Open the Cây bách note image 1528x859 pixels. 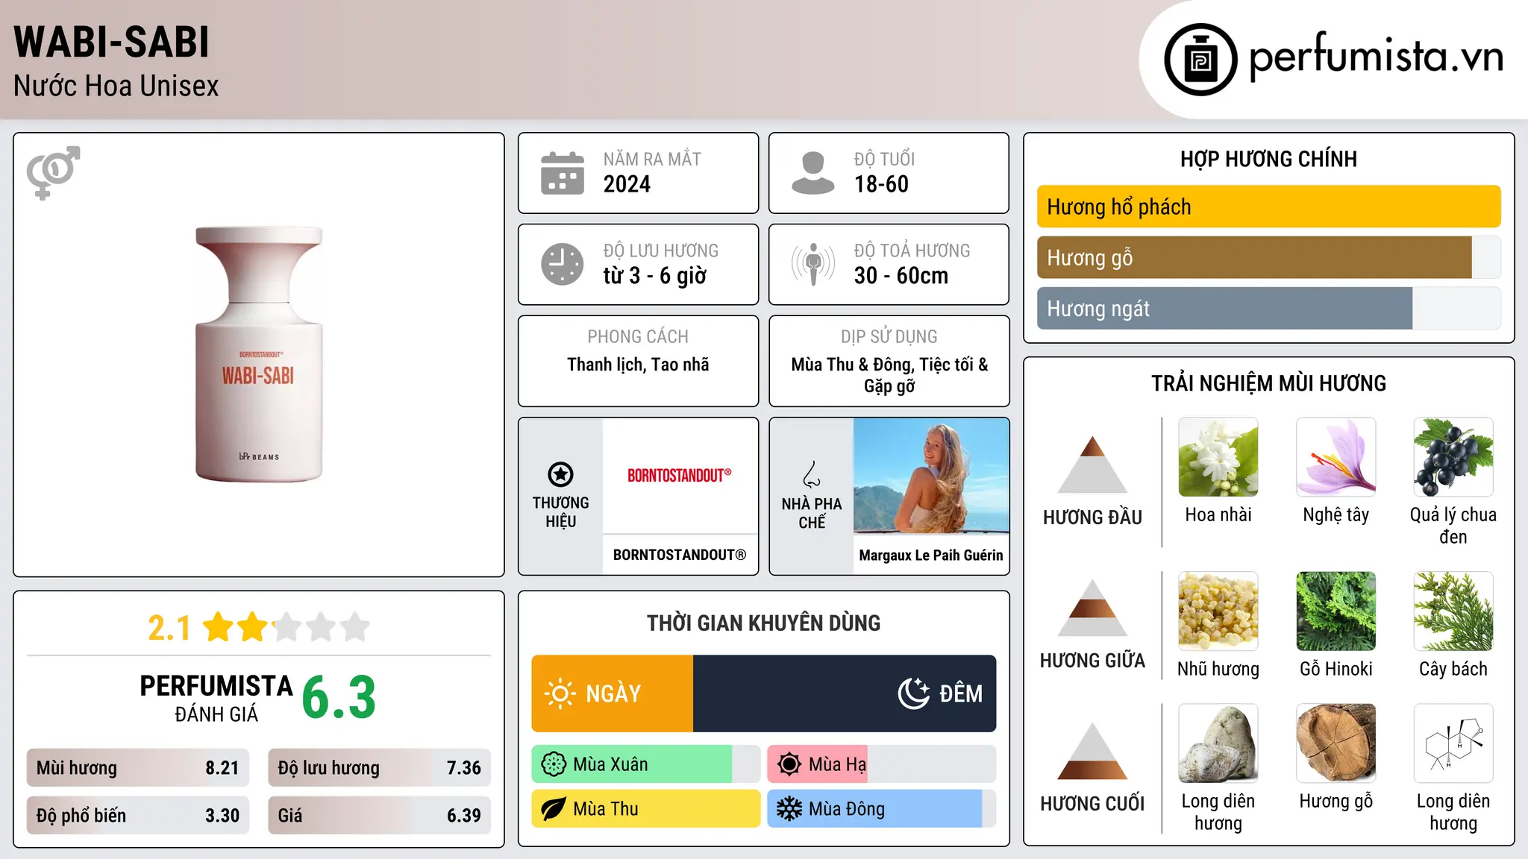[x=1453, y=611]
